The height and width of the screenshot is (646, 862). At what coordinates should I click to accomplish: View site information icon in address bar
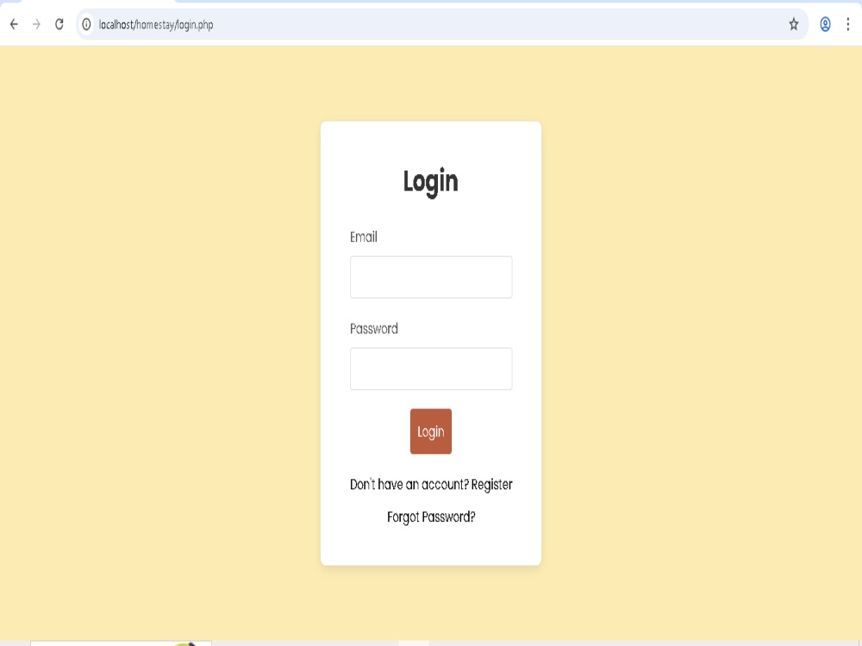[x=86, y=24]
